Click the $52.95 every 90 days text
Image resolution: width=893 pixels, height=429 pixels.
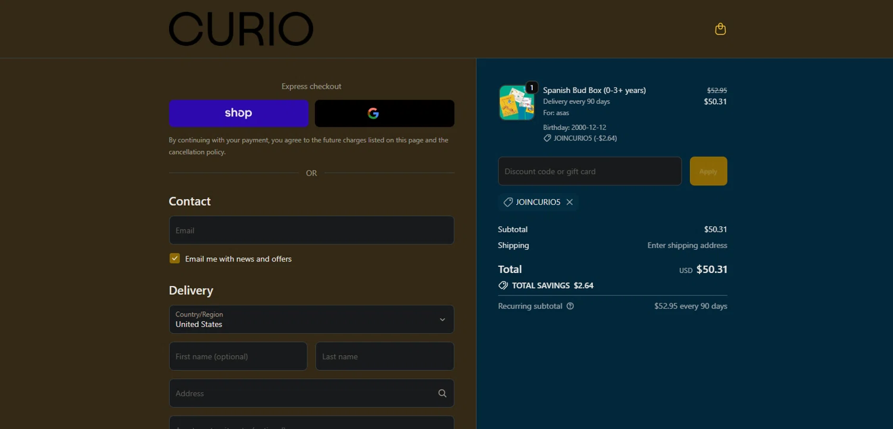point(691,306)
